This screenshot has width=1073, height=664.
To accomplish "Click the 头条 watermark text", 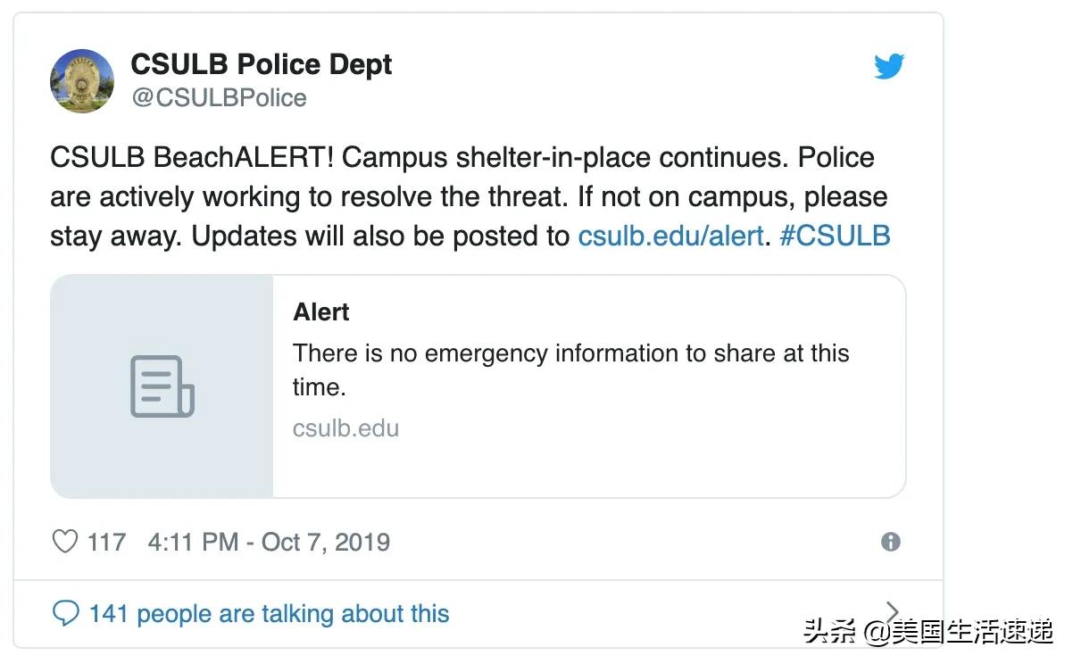I will coord(830,632).
